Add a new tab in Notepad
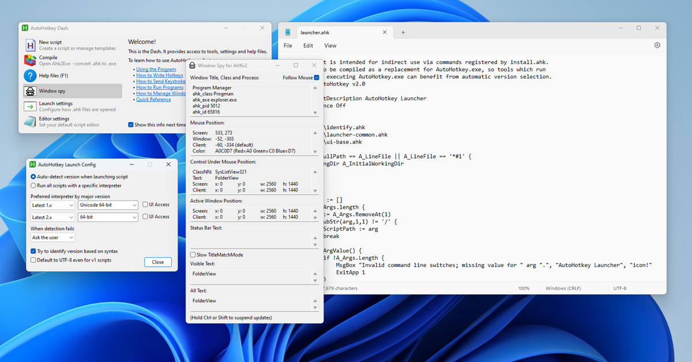The height and width of the screenshot is (362, 692). coord(403,32)
